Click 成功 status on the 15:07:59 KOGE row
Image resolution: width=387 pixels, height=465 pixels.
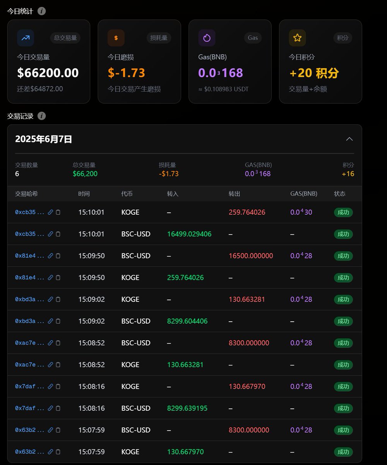point(343,452)
